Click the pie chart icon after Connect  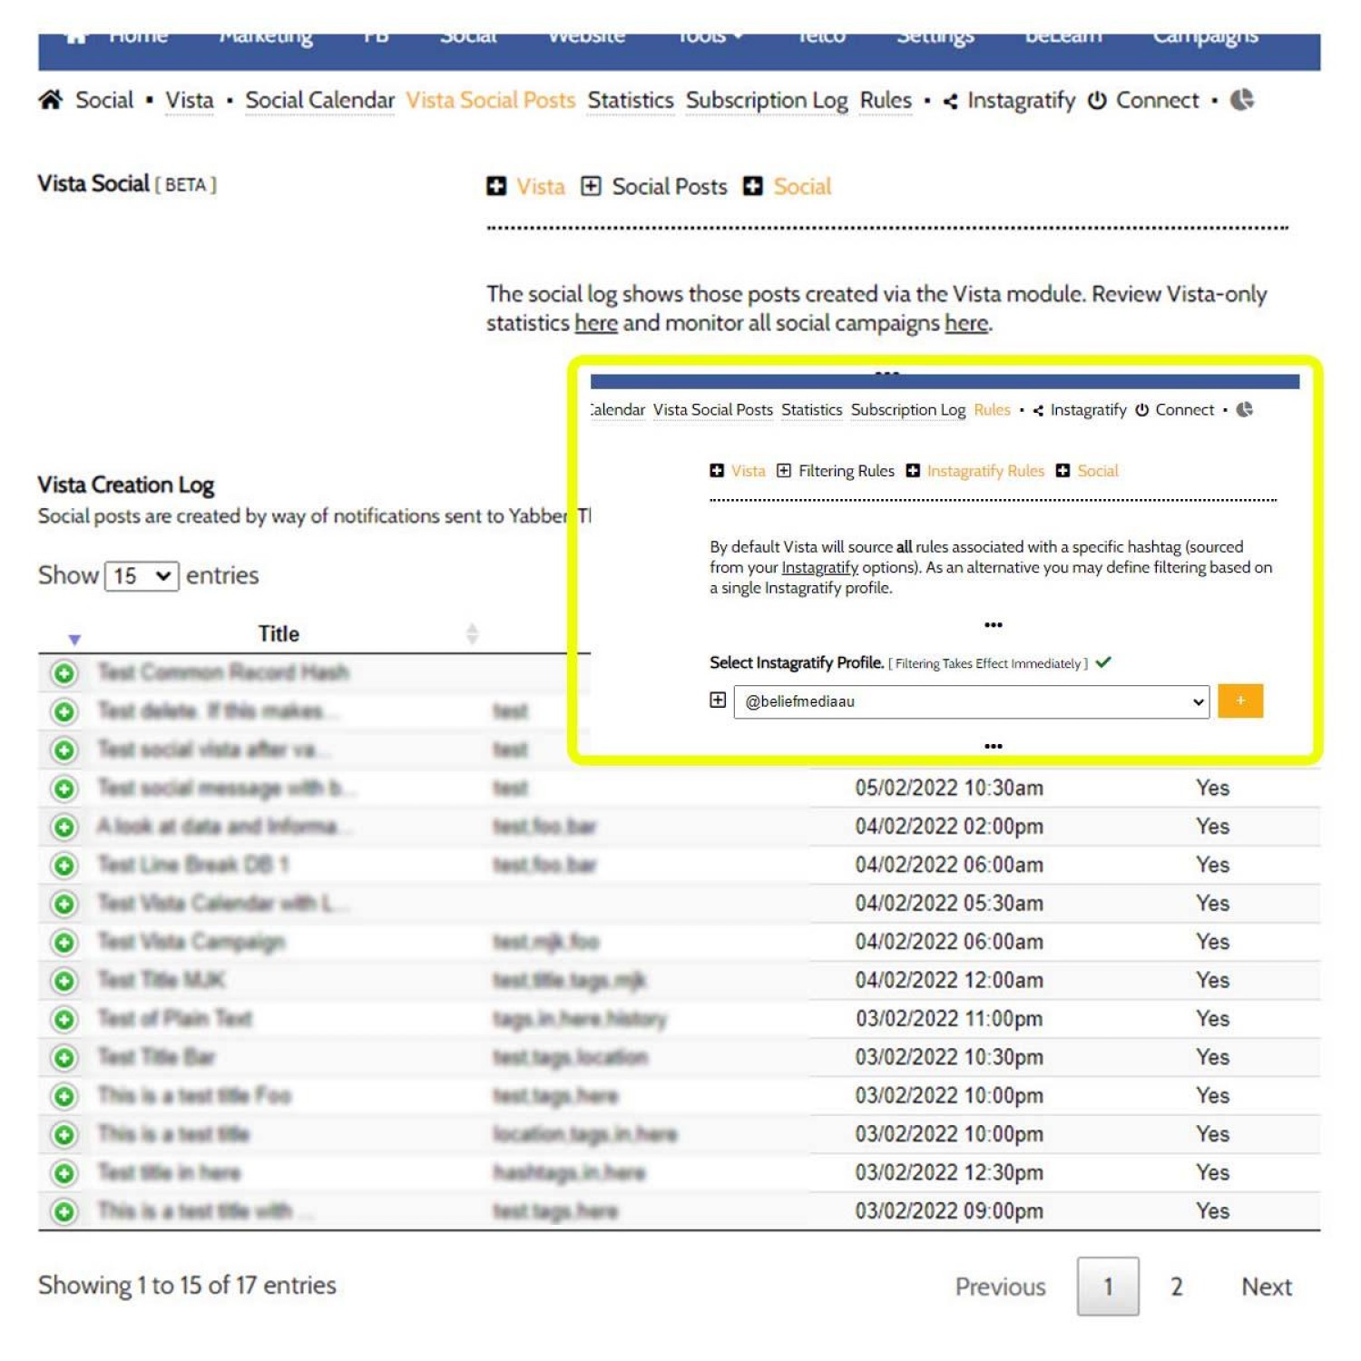click(1241, 100)
